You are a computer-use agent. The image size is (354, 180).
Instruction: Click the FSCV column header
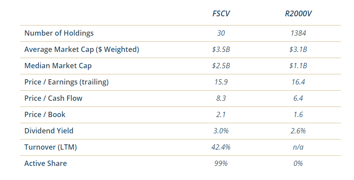pos(221,13)
